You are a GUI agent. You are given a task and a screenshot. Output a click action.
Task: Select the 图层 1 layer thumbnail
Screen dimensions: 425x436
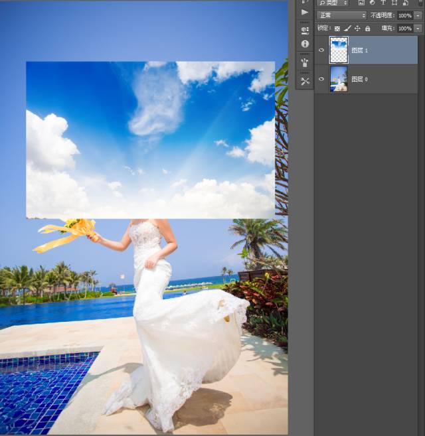[x=339, y=50]
